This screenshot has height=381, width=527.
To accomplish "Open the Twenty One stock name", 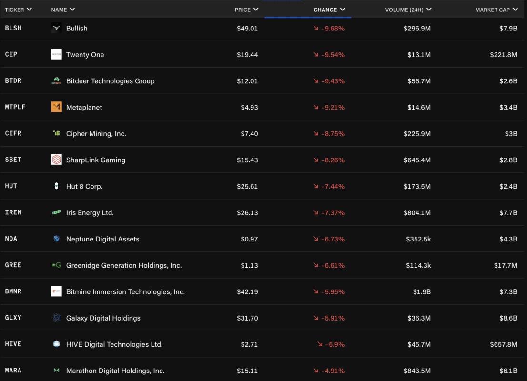I will tap(85, 55).
